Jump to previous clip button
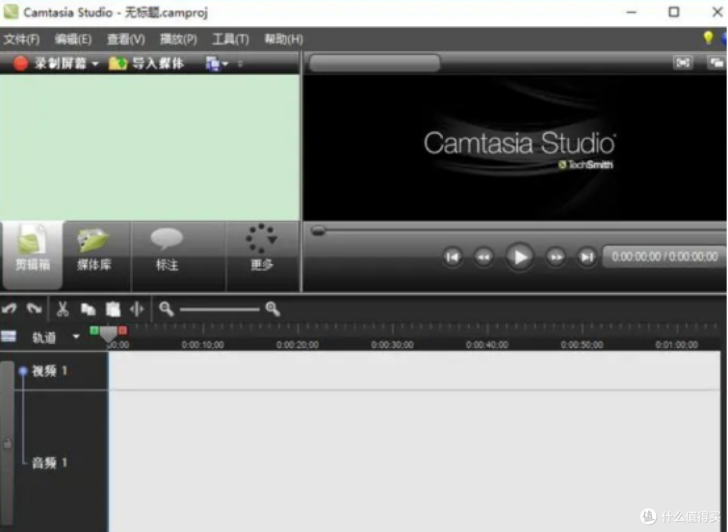The image size is (728, 532). pyautogui.click(x=452, y=257)
